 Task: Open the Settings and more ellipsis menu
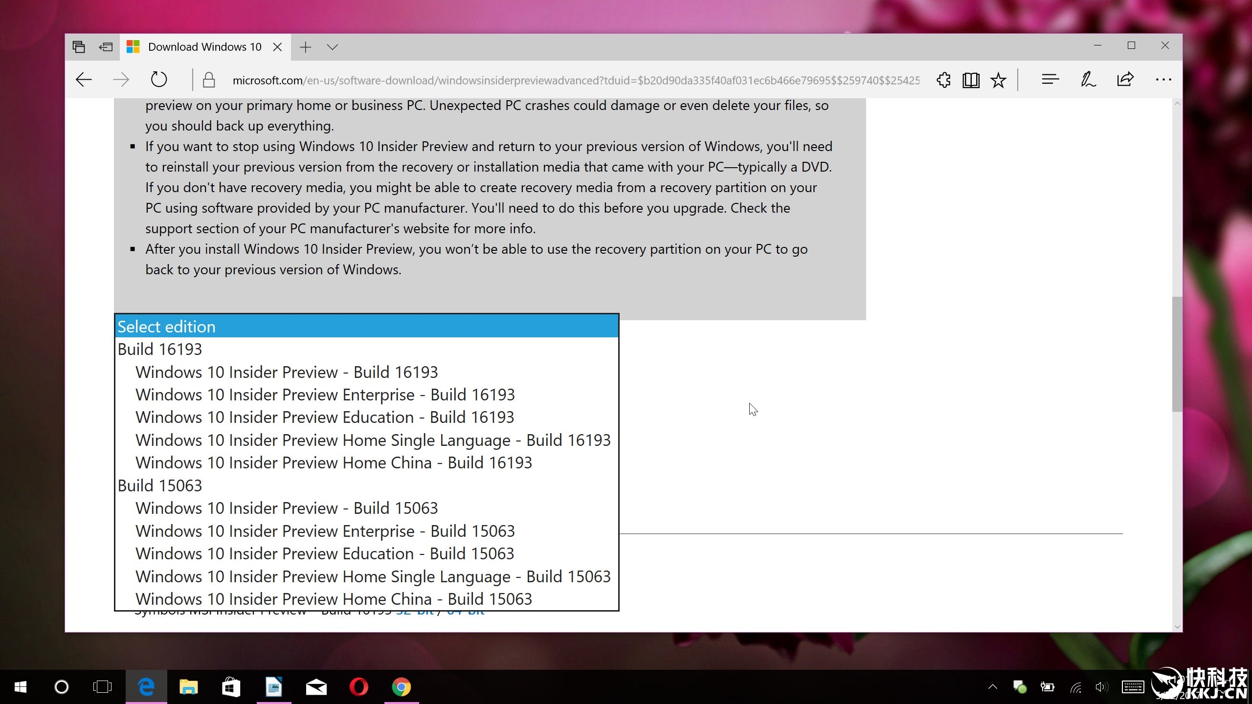(1163, 80)
